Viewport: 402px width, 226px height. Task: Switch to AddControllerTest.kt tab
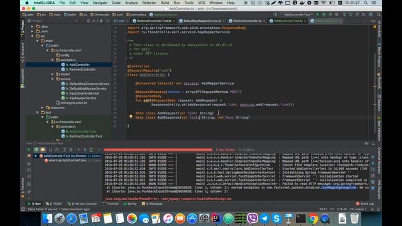(x=288, y=21)
